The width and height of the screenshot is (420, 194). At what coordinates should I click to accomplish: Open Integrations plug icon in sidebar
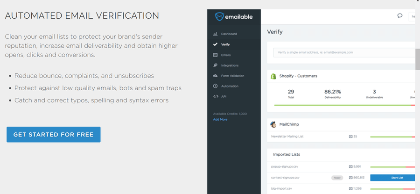[215, 65]
